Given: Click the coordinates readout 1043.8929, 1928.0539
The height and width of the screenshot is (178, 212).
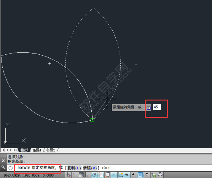Looking at the screenshot, I should coord(28,175).
